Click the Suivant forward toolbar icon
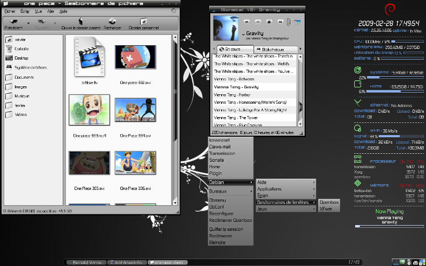Image resolution: width=426 pixels, height=266 pixels. [42, 21]
